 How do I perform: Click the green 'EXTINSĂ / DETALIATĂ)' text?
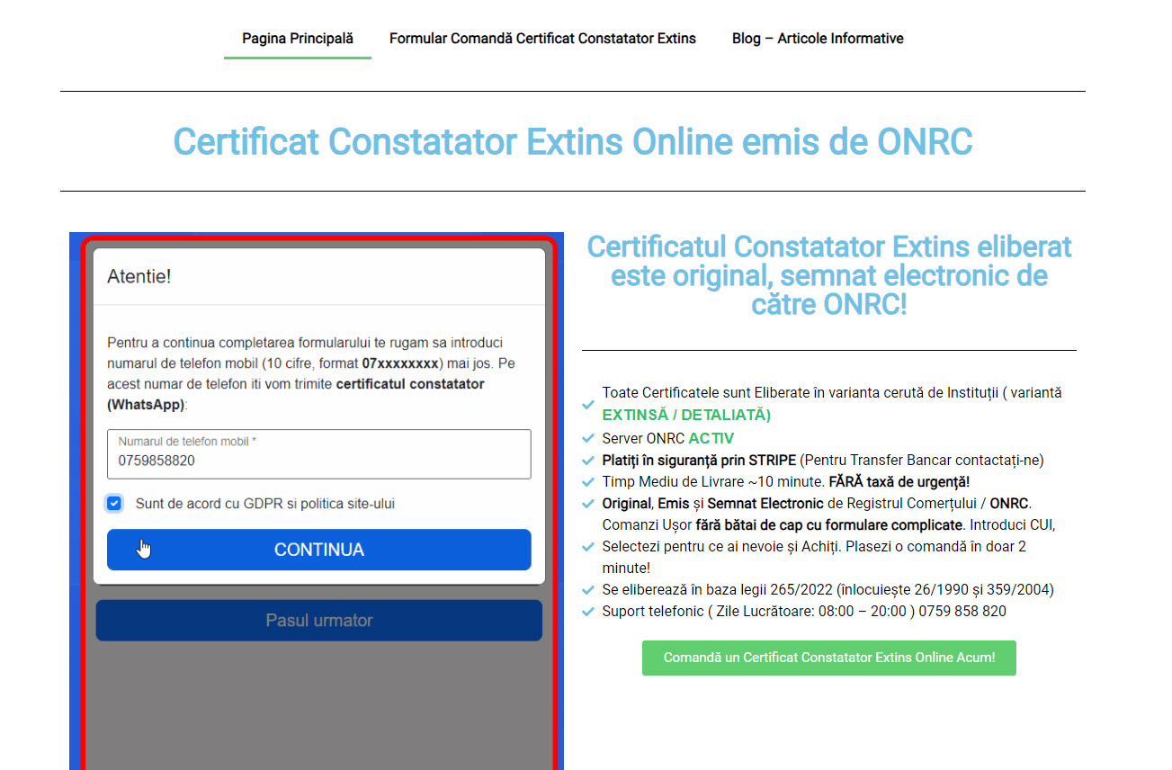[686, 416]
